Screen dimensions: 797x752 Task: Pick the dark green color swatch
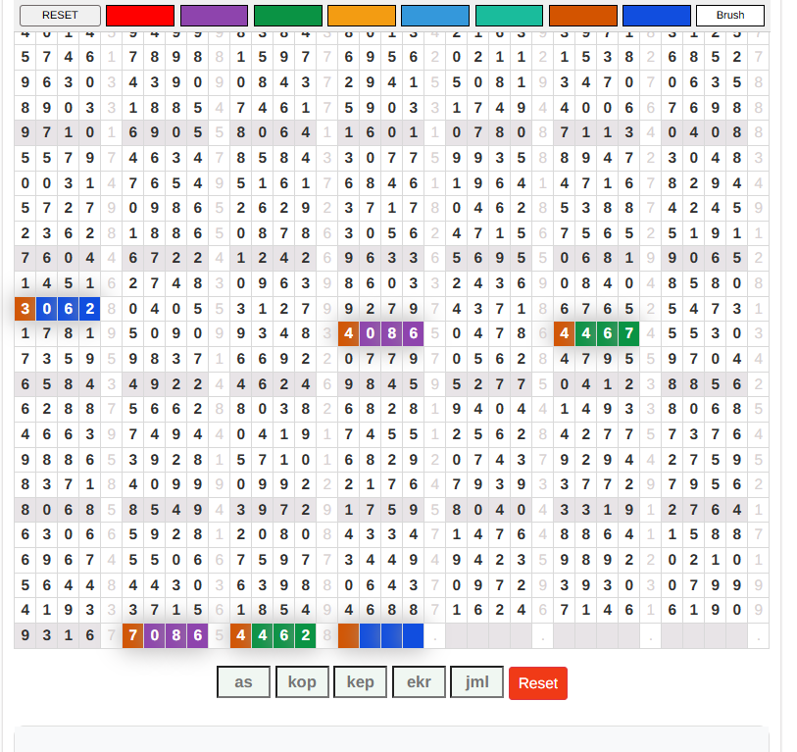click(x=287, y=16)
